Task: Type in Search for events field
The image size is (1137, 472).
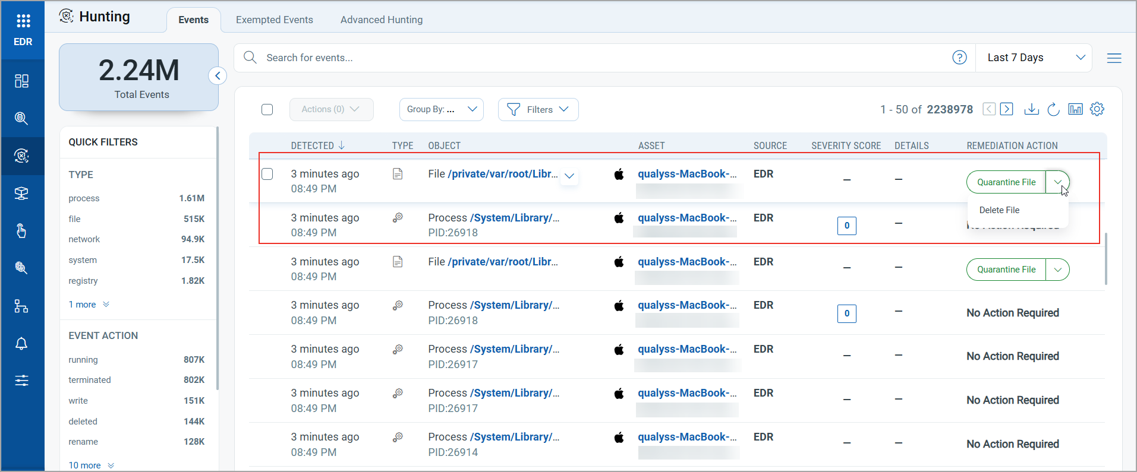Action: [x=594, y=58]
